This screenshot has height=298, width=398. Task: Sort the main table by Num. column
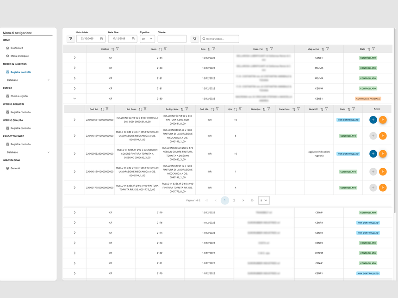160,49
